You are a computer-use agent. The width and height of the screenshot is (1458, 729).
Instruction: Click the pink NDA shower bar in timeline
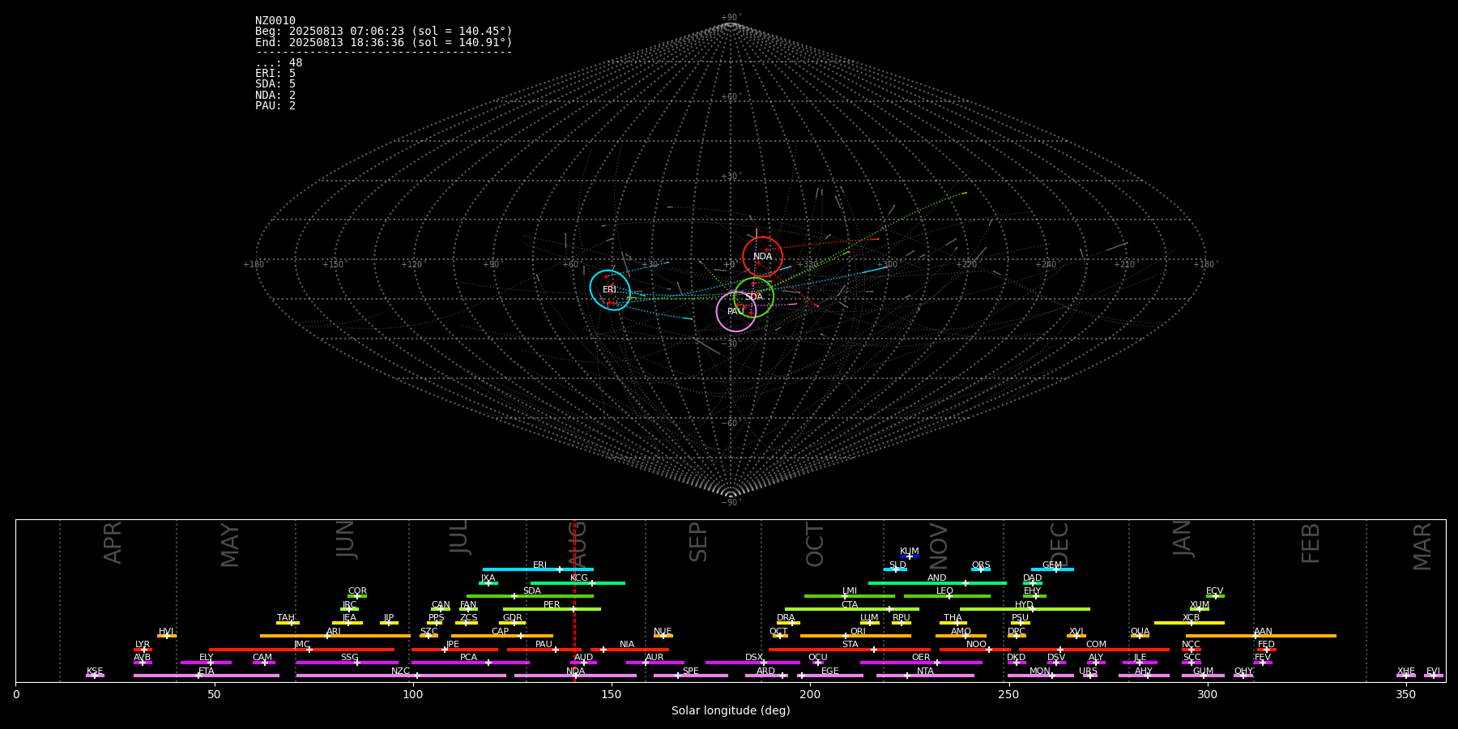point(575,676)
